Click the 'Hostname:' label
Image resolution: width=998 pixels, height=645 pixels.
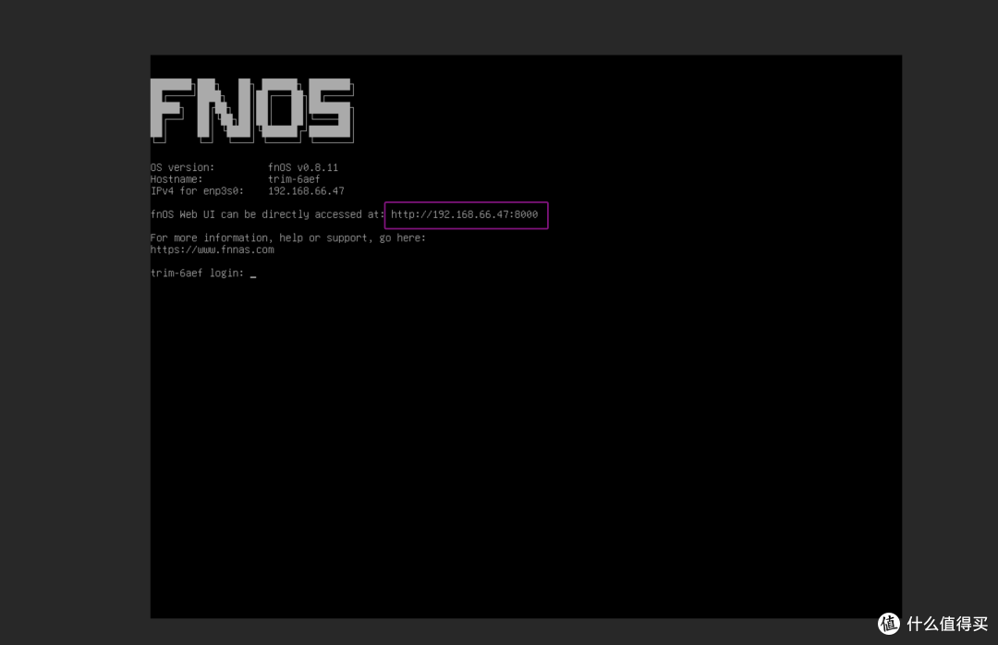(x=176, y=179)
